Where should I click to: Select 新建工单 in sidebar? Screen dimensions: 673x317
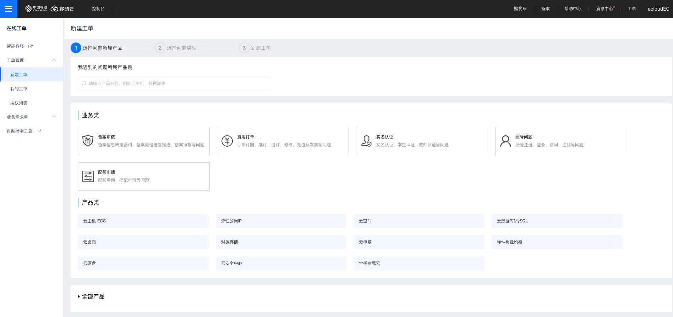pyautogui.click(x=32, y=75)
